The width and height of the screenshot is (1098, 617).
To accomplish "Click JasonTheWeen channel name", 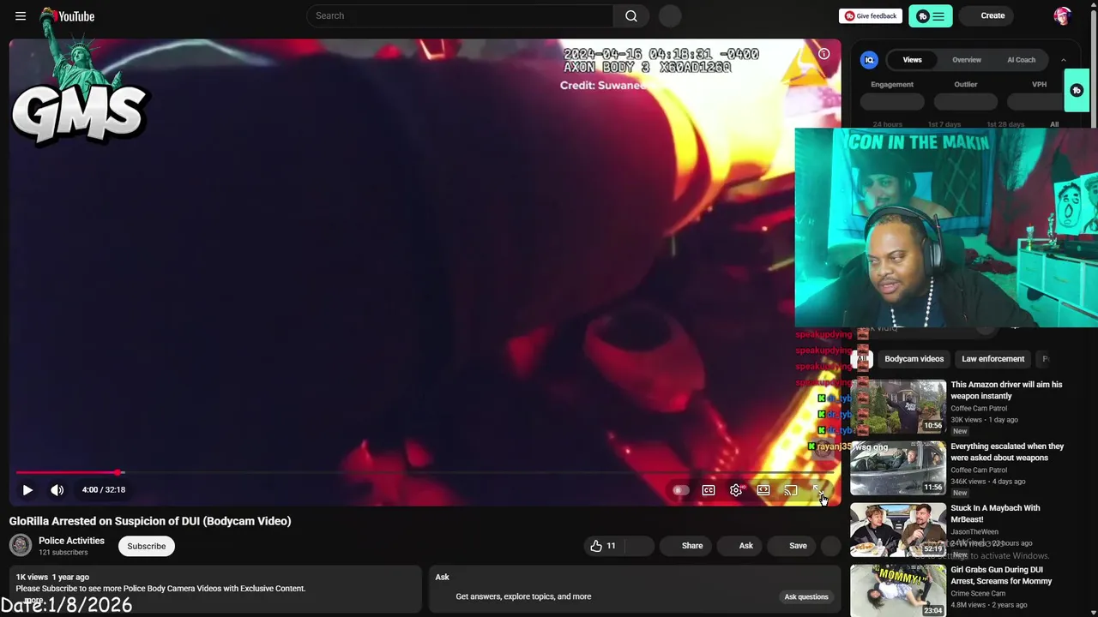I will click(x=974, y=531).
